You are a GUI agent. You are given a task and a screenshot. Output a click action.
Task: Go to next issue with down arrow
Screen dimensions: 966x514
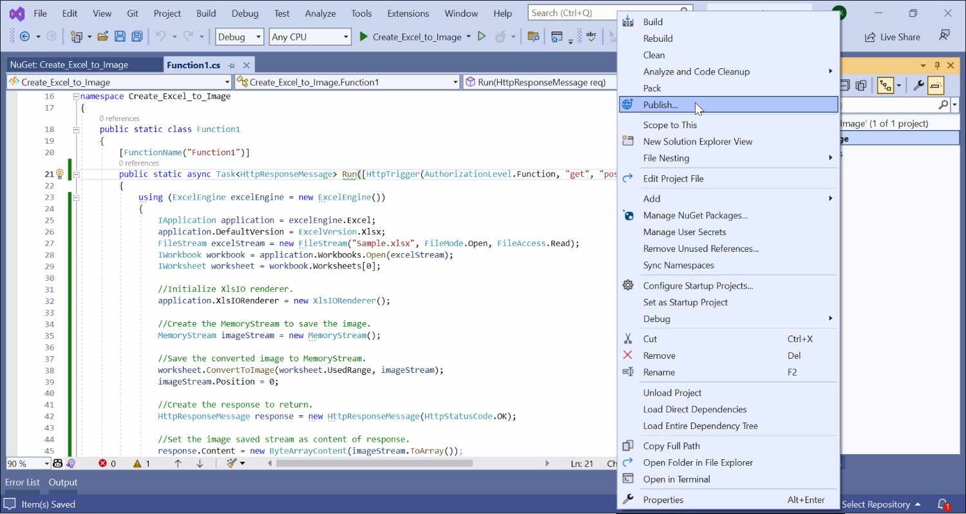coord(200,463)
